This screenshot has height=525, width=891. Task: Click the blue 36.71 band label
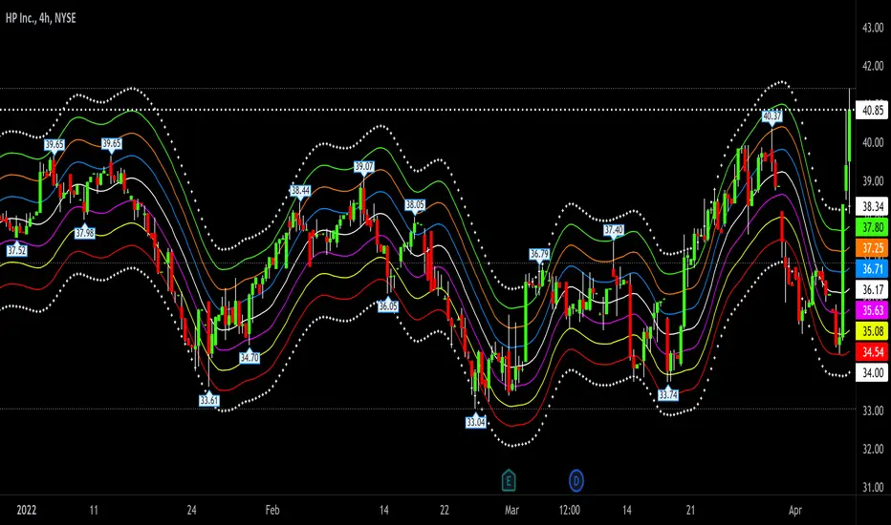tap(872, 269)
